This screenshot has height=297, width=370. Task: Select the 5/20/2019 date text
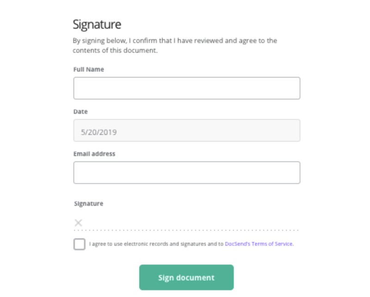[99, 132]
